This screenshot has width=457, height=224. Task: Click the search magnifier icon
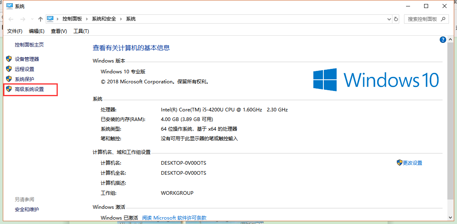click(x=443, y=19)
